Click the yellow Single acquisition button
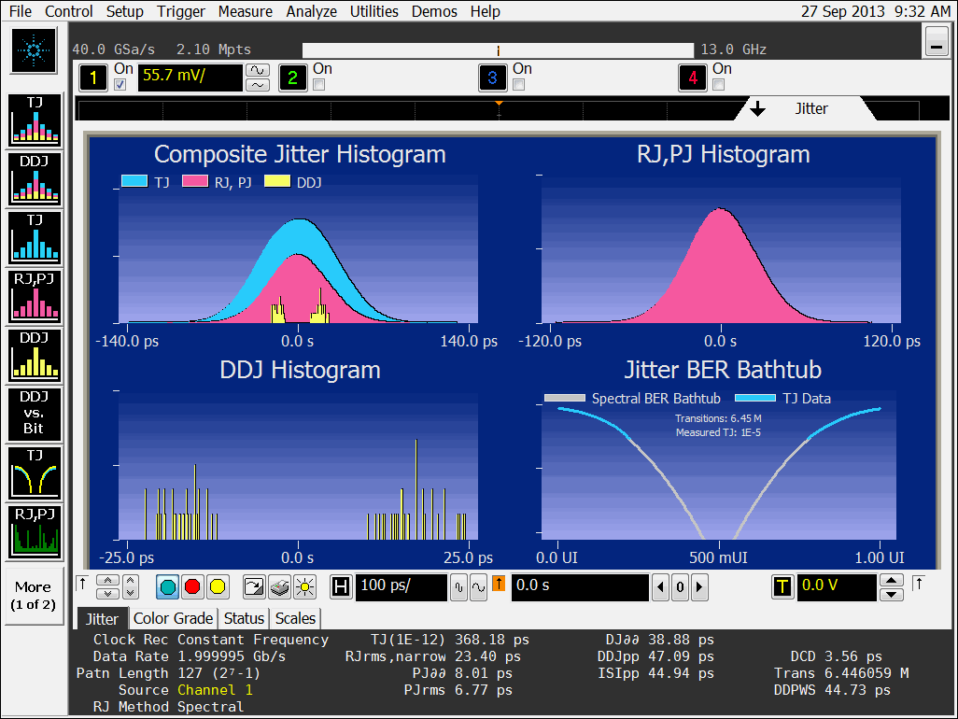The height and width of the screenshot is (719, 958). (x=218, y=587)
